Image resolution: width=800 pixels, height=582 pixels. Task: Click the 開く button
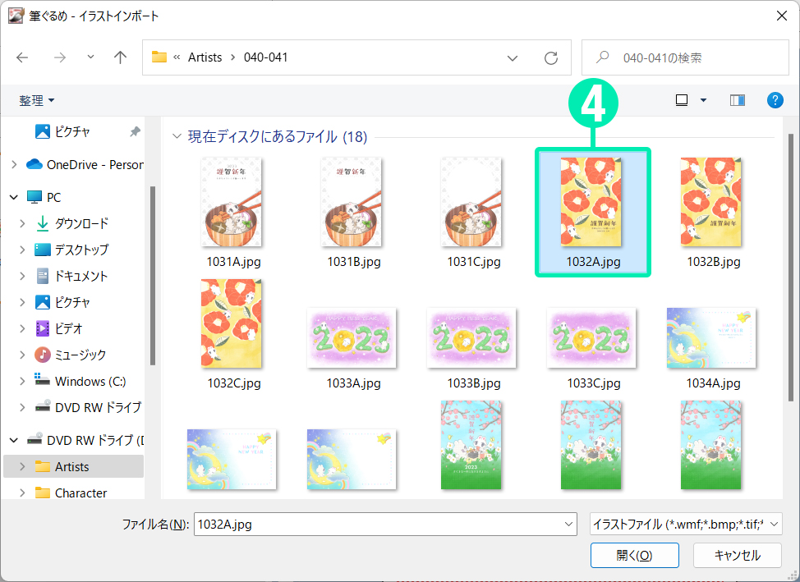click(634, 555)
